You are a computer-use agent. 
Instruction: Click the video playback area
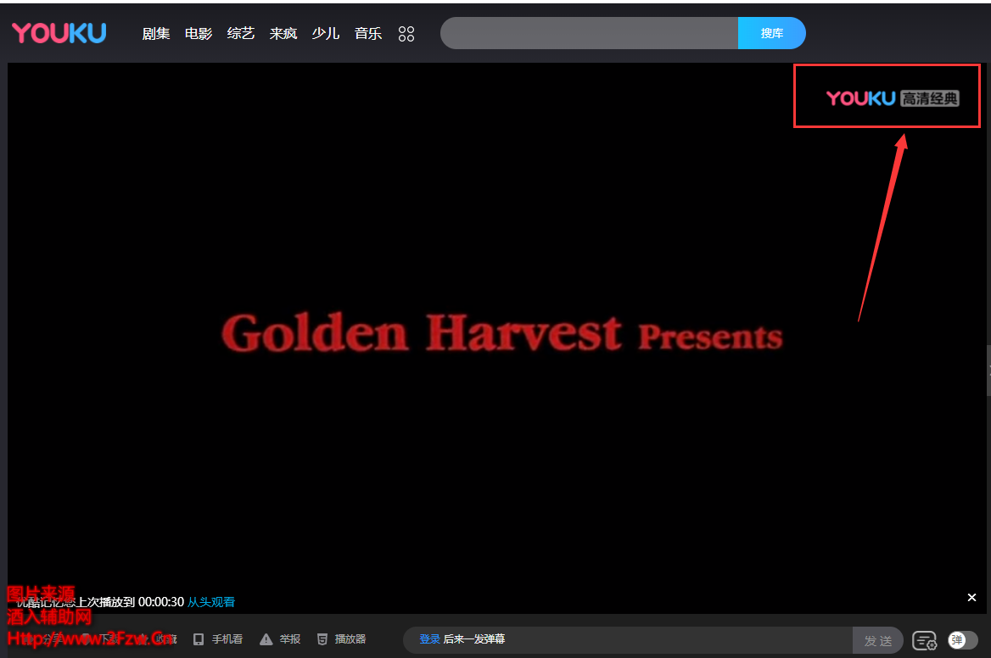[x=496, y=337]
